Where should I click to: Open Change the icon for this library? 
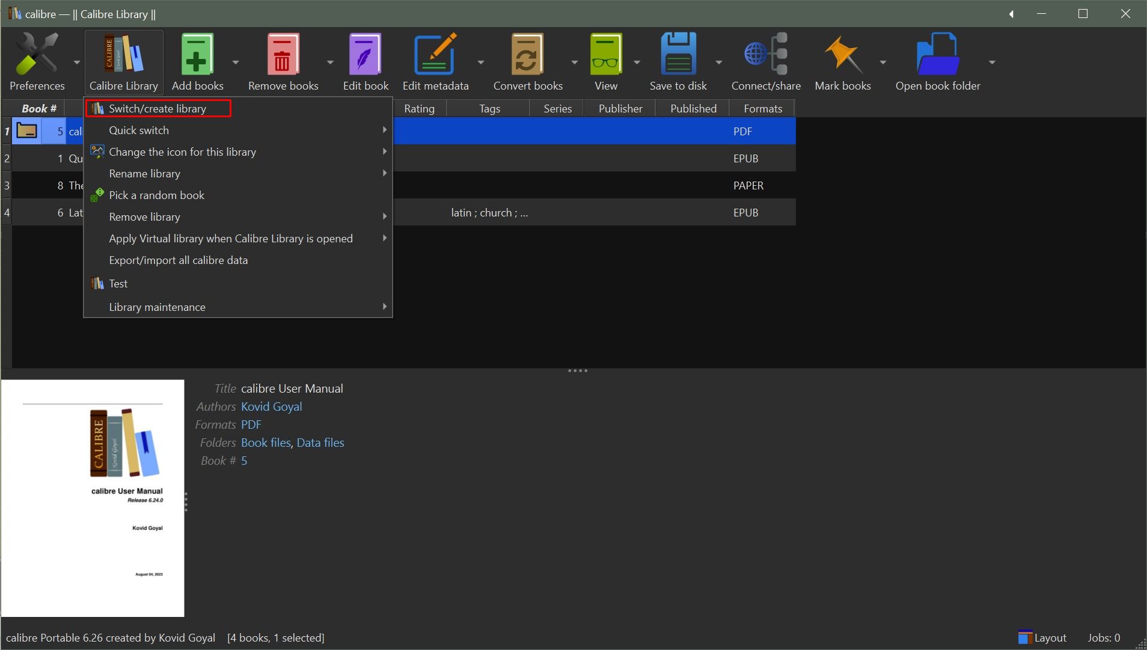coord(238,152)
